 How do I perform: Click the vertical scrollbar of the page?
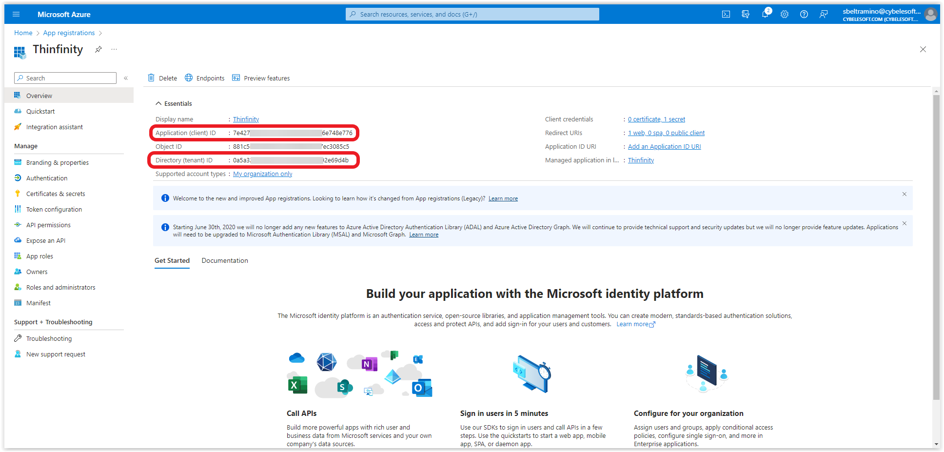pyautogui.click(x=936, y=247)
